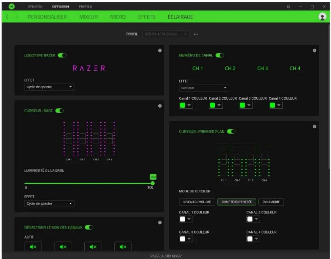Open the Mixeur tab
The image size is (331, 259).
(88, 17)
